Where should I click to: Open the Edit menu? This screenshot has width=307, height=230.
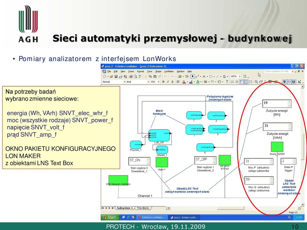tap(116, 71)
